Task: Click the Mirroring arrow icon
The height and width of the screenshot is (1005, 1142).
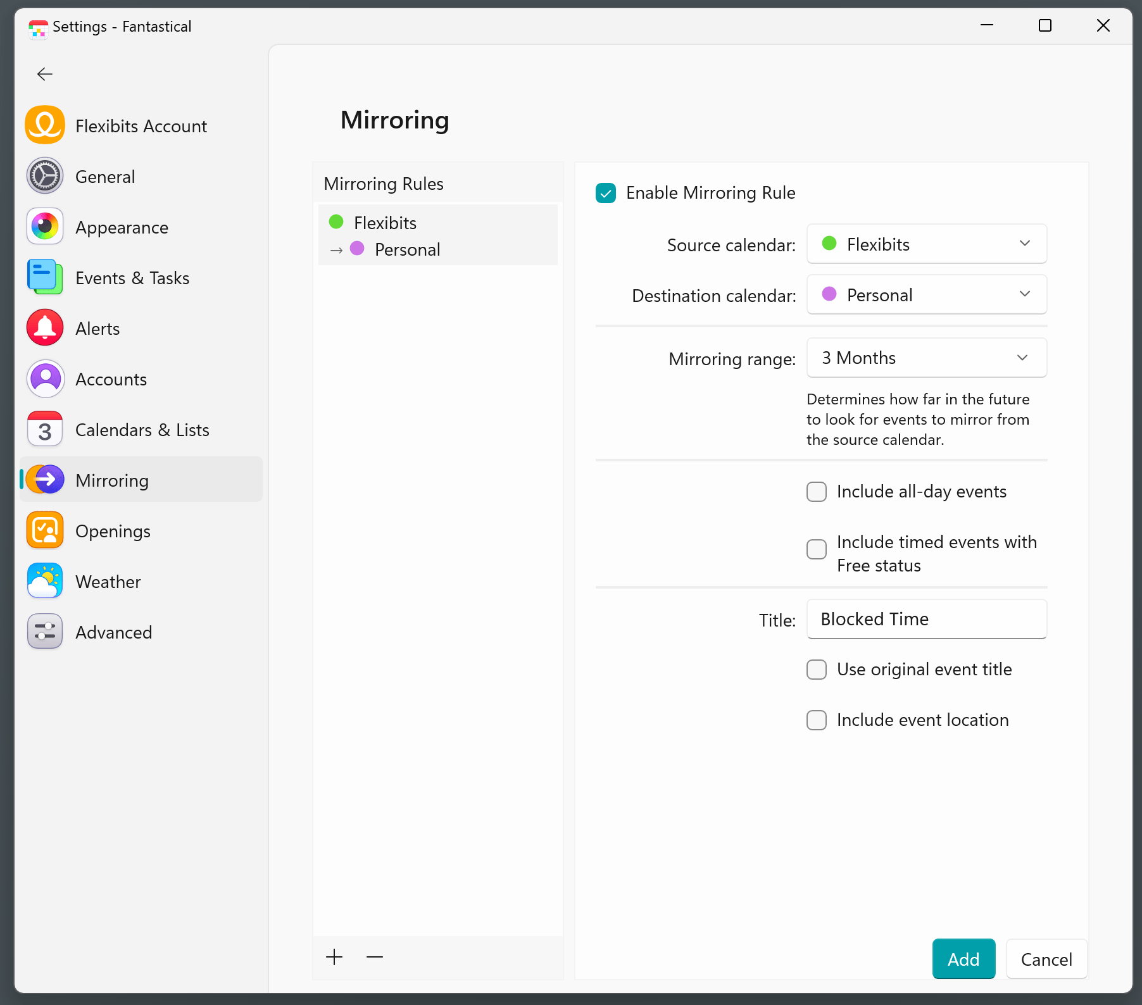Action: click(x=45, y=480)
